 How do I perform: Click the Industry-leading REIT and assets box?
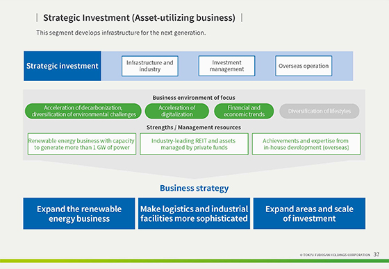click(194, 144)
